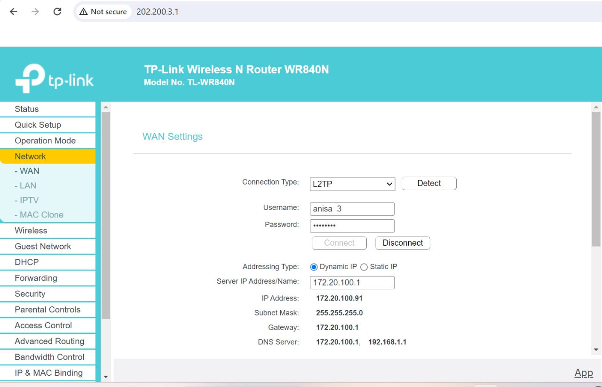The image size is (602, 387).
Task: Open the Status menu item
Action: [48, 109]
